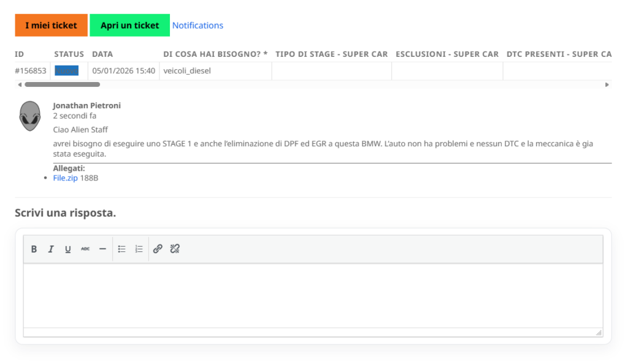Download the File.zip attachment
The height and width of the screenshot is (364, 628).
coord(65,178)
